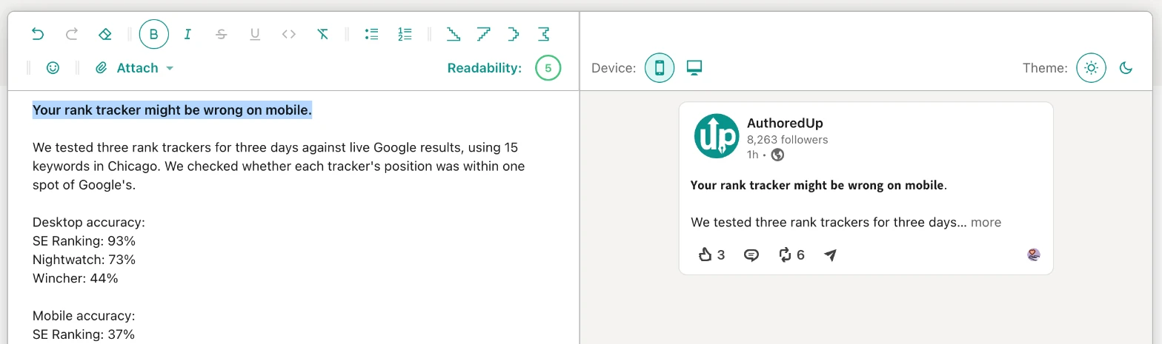Click the AuthoredUp profile logo
Image resolution: width=1162 pixels, height=344 pixels.
coord(717,136)
